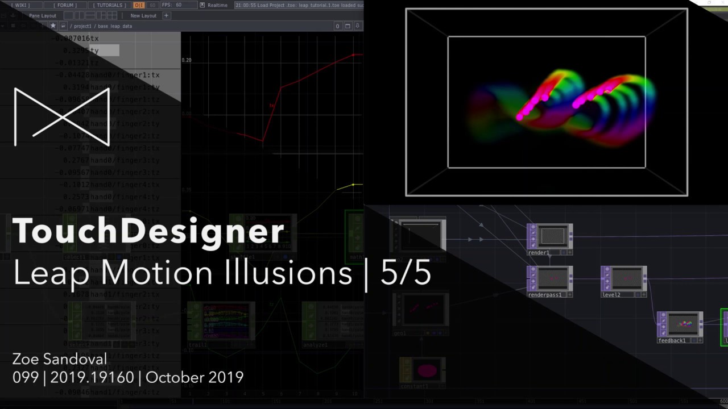
Task: Click the FPS value field
Action: pos(179,5)
